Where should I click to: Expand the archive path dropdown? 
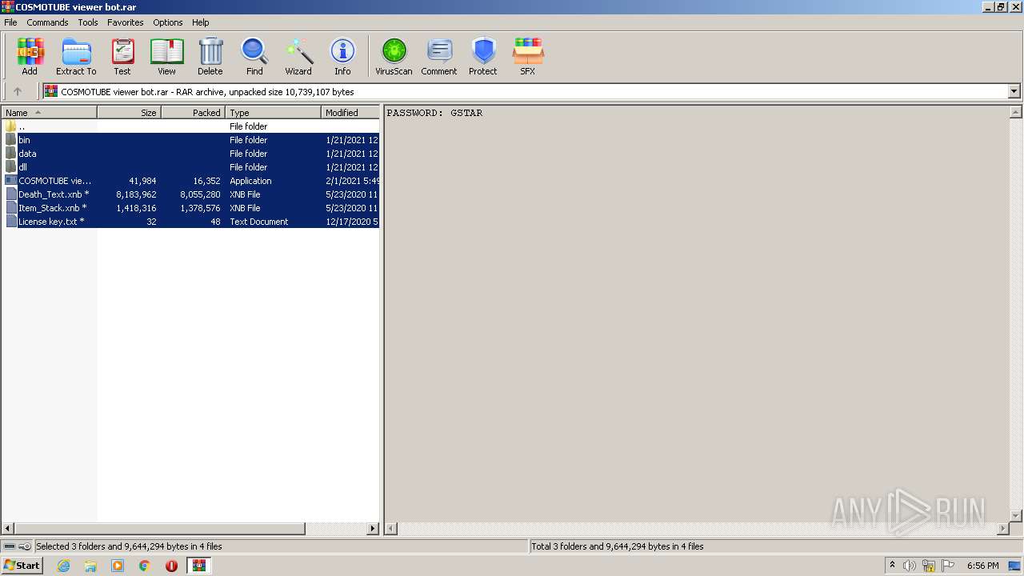[x=1014, y=91]
